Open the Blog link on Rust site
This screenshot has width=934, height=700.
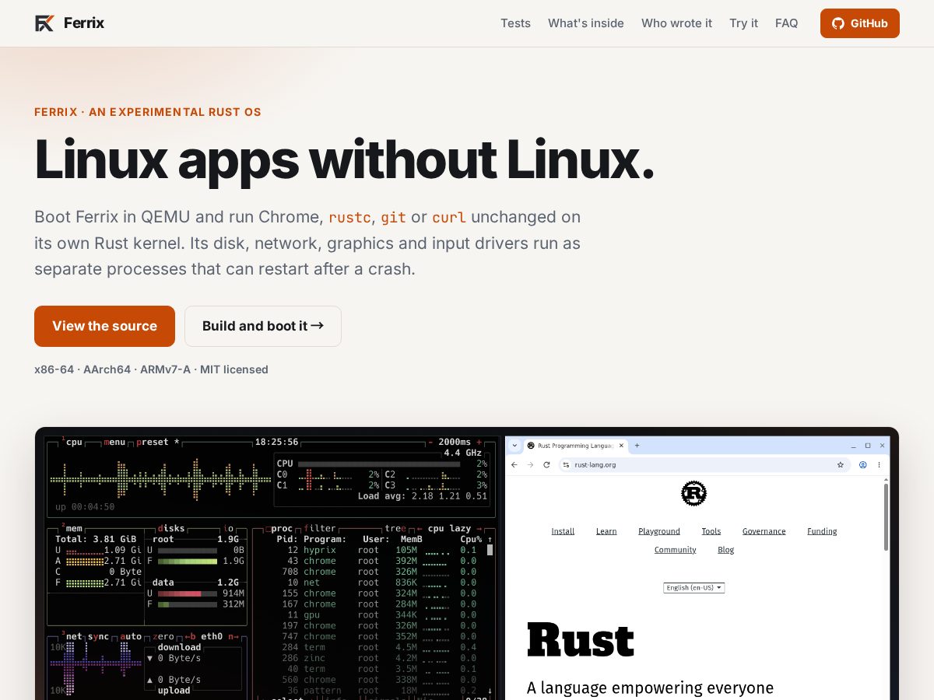[x=726, y=550]
